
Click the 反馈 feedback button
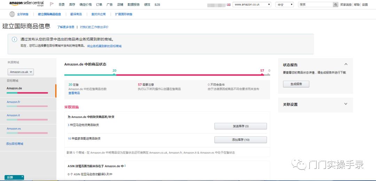click(10, 178)
